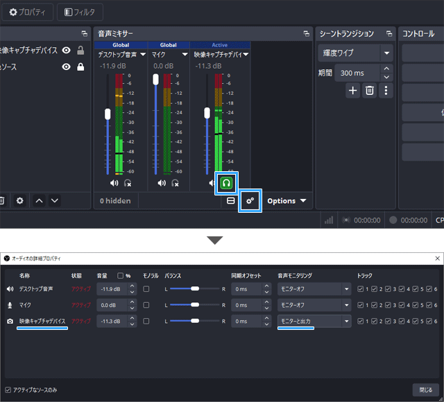
Task: Toggle アクティブなソースのみ checkbox
Action: click(x=8, y=390)
